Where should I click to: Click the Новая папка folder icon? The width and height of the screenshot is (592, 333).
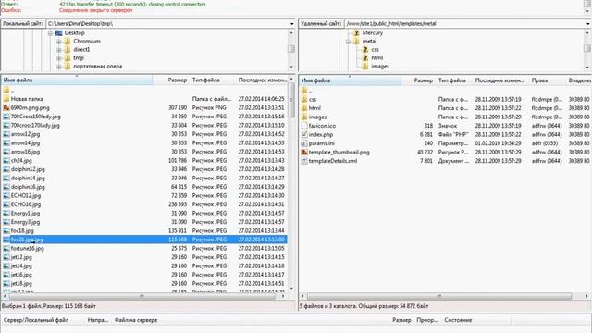click(x=6, y=99)
